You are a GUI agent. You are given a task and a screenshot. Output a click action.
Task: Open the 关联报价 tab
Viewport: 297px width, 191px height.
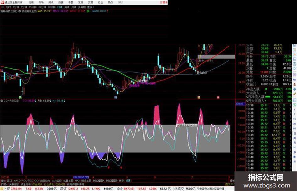pos(14,184)
